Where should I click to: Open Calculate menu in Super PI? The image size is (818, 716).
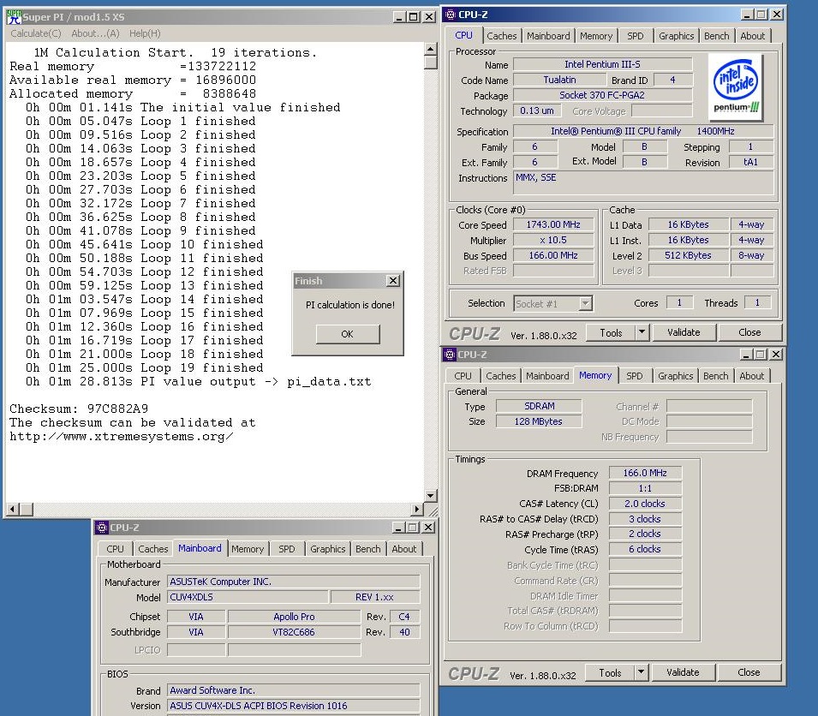[x=36, y=33]
